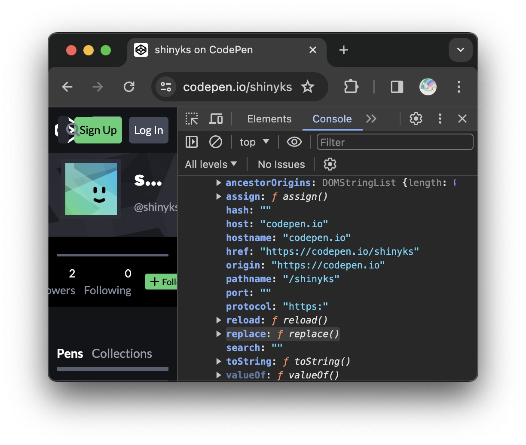View site information for codepen.io

coord(166,87)
